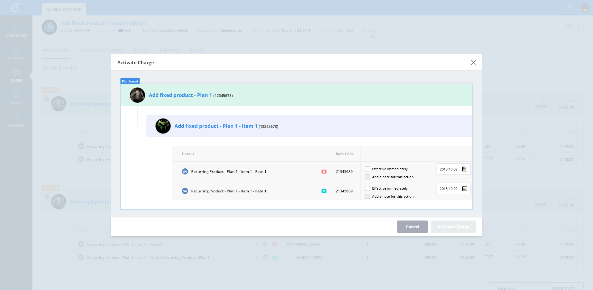Close the Activate Charge dialog
Viewport: 593px width, 290px height.
pos(473,63)
